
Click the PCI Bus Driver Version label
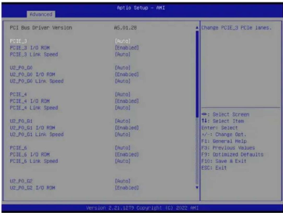tap(41, 28)
